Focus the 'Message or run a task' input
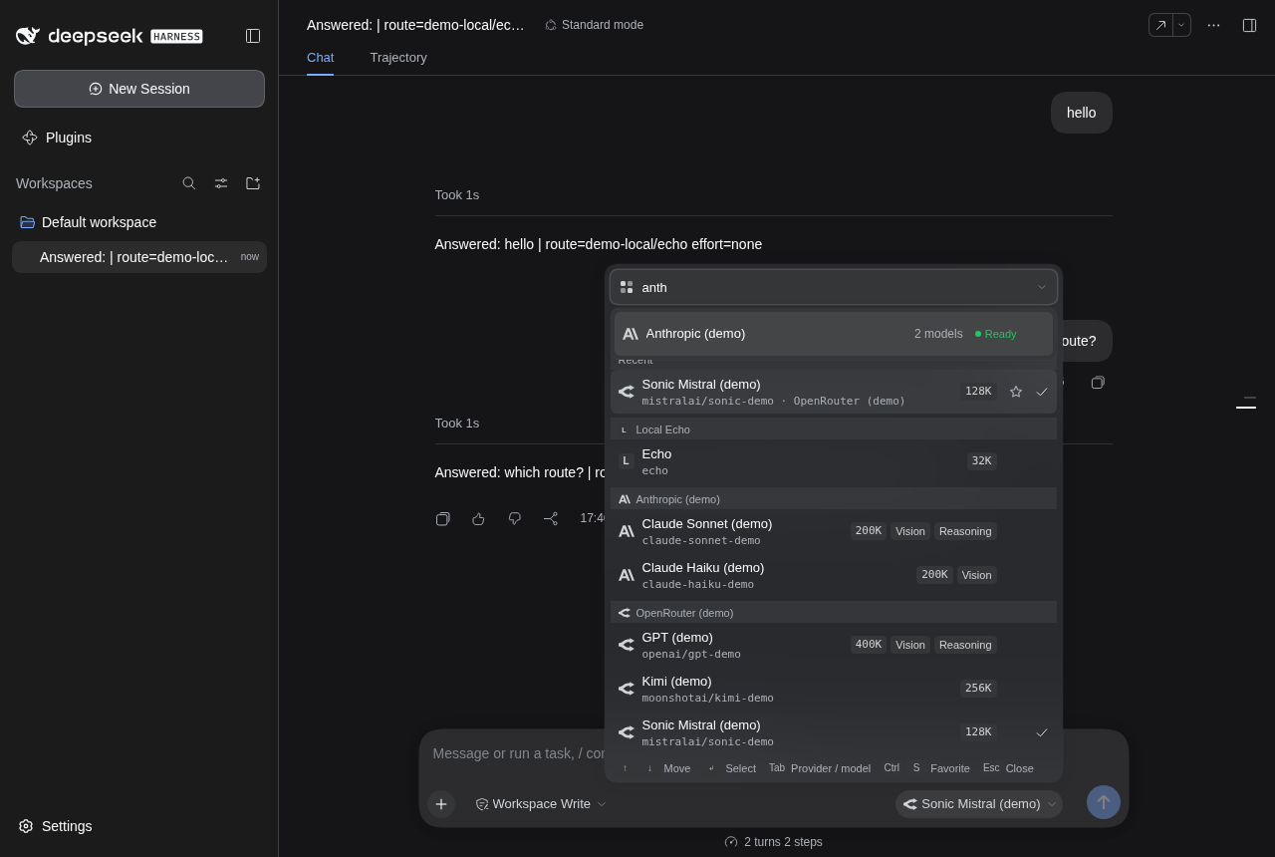This screenshot has height=857, width=1275. (x=518, y=753)
